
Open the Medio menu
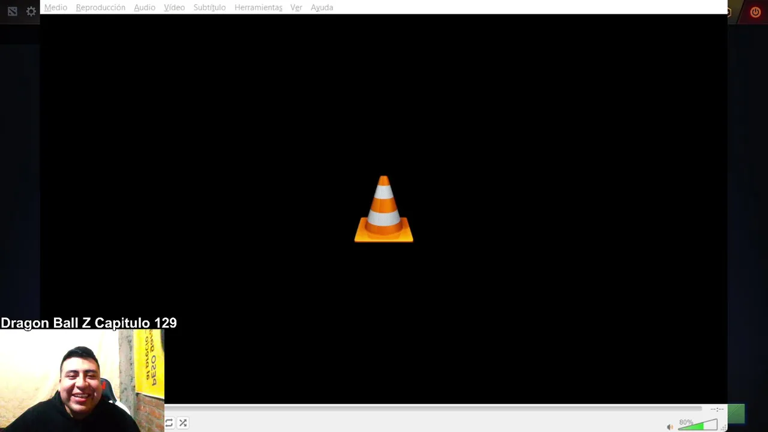coord(56,7)
